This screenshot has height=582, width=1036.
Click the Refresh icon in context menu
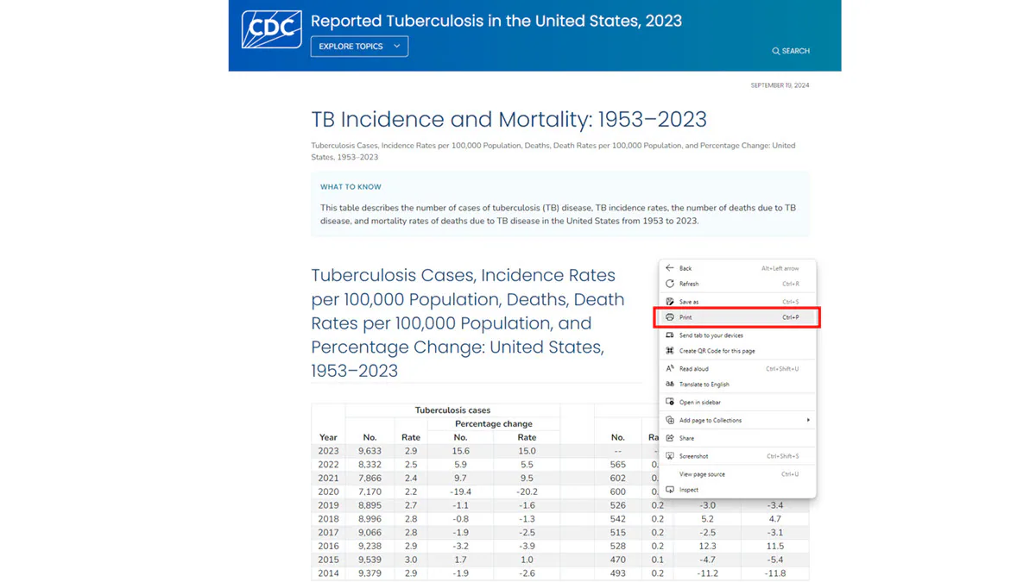[x=670, y=284]
